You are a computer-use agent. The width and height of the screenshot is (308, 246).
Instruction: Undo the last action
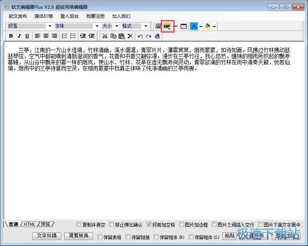click(140, 36)
